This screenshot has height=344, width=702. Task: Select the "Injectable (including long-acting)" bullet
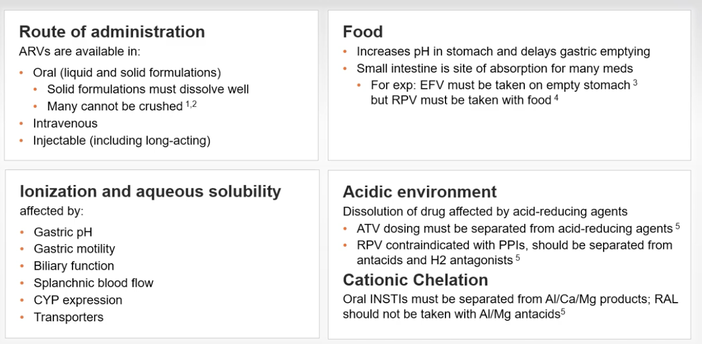coord(122,141)
